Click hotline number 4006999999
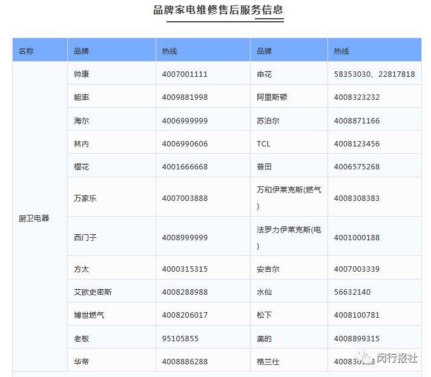The image size is (431, 377). point(185,120)
